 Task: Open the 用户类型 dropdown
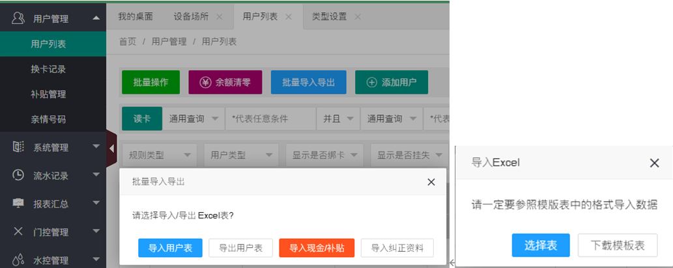point(241,155)
